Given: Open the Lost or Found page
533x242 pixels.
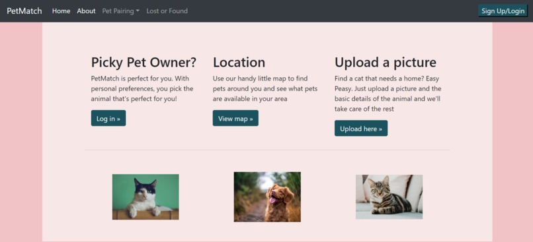Looking at the screenshot, I should (x=167, y=11).
